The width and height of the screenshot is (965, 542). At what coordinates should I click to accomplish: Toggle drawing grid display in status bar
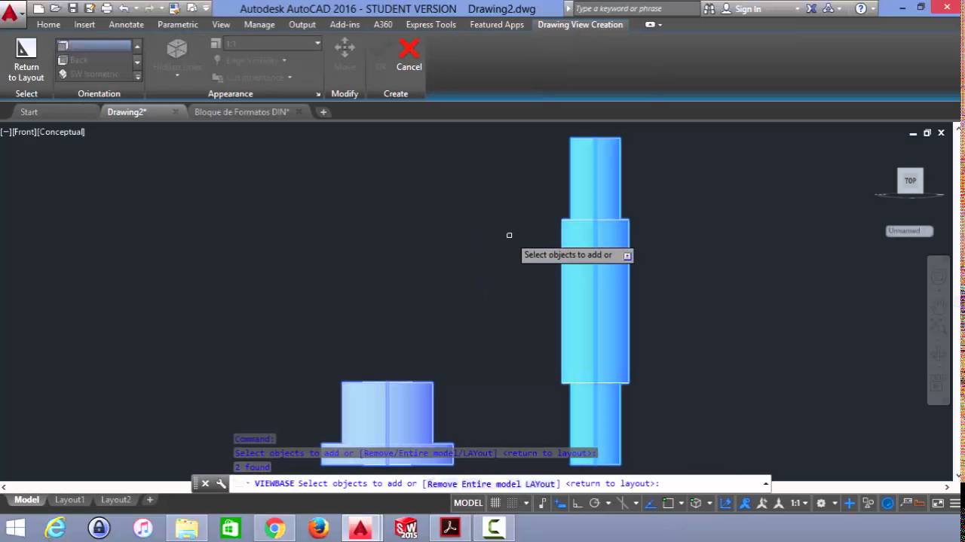click(495, 503)
